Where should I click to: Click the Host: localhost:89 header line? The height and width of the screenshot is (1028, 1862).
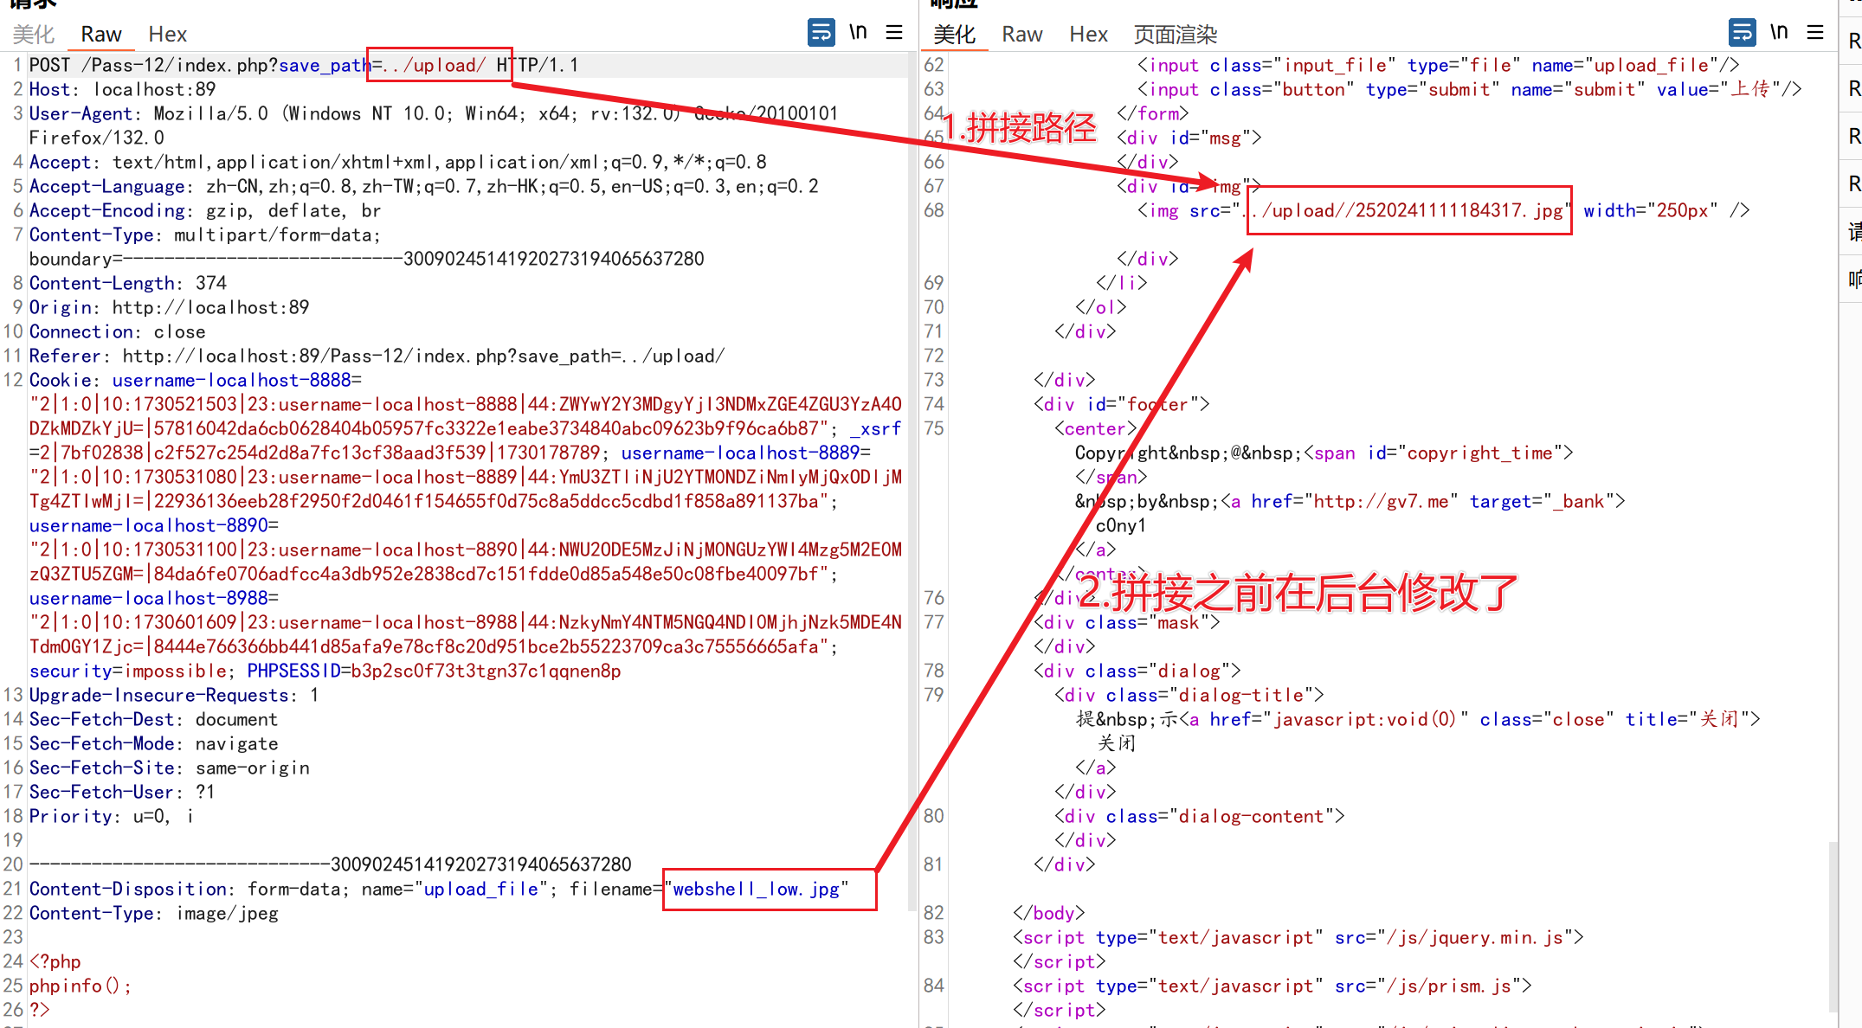[x=123, y=89]
